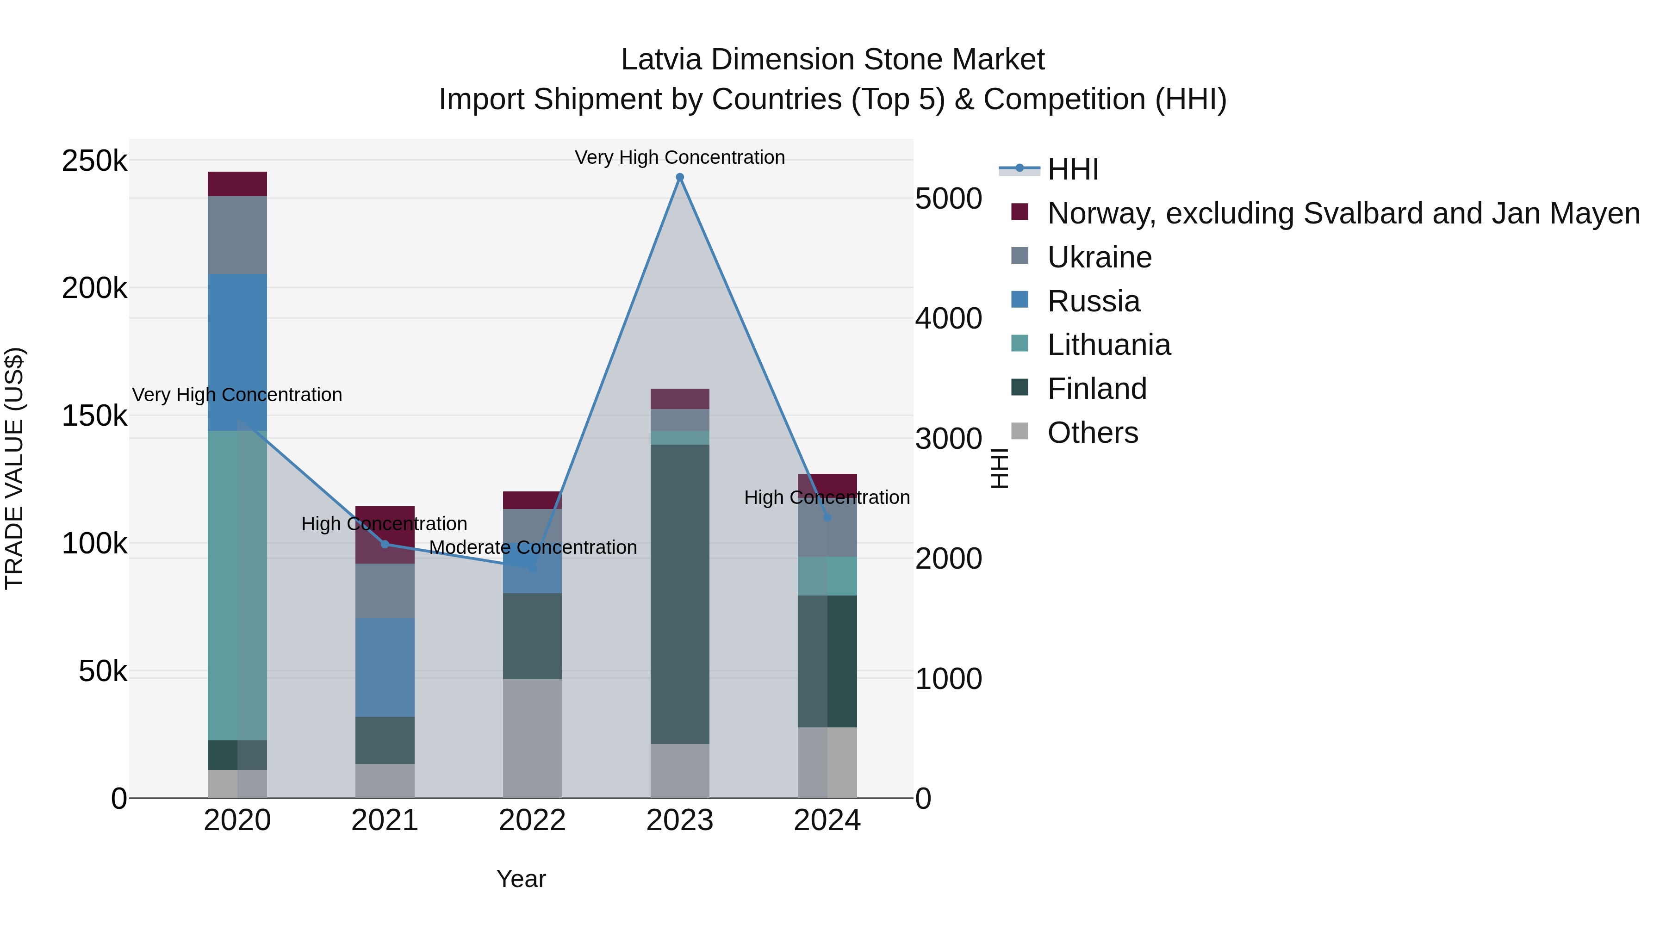
Task: Toggle the Russia legend label
Action: tap(1094, 301)
